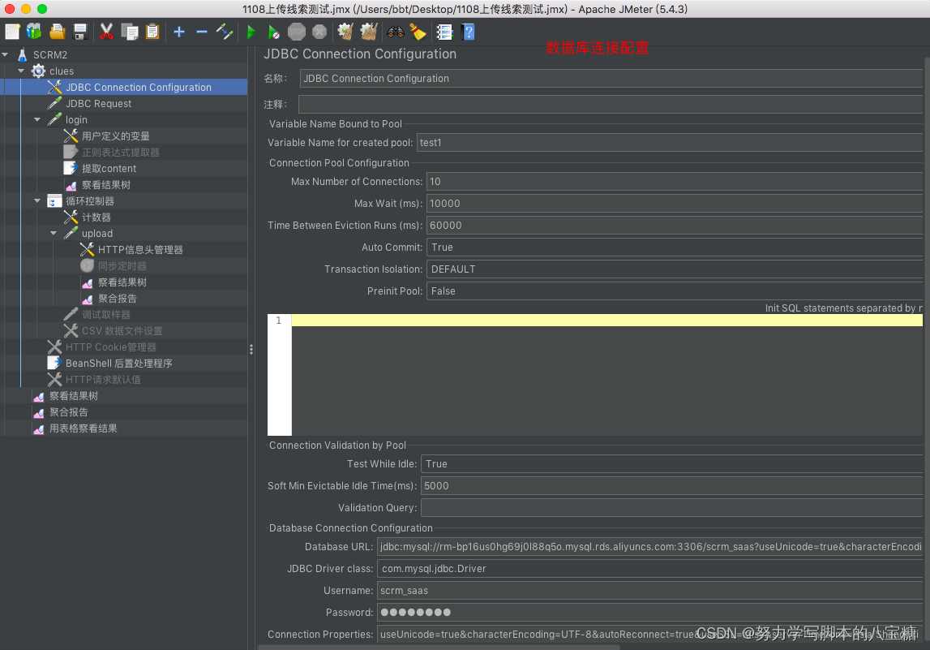Click the JDBC Driver class field
This screenshot has width=930, height=650.
click(x=649, y=569)
